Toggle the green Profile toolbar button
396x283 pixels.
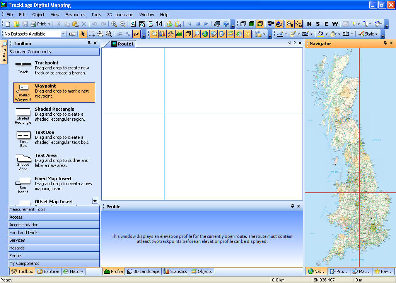[179, 34]
